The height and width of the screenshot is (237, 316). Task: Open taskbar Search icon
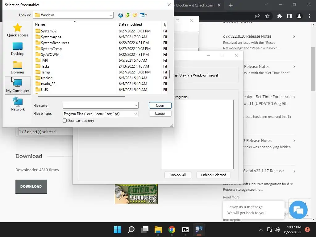(131, 229)
